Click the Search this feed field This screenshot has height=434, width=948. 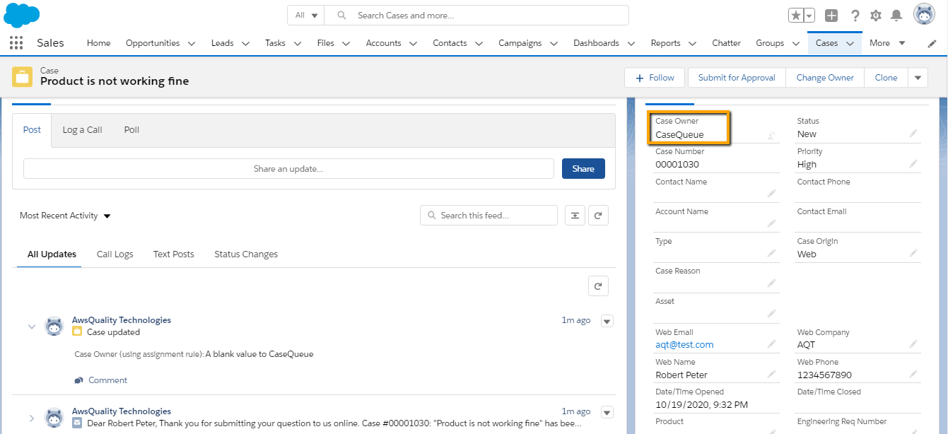point(488,216)
